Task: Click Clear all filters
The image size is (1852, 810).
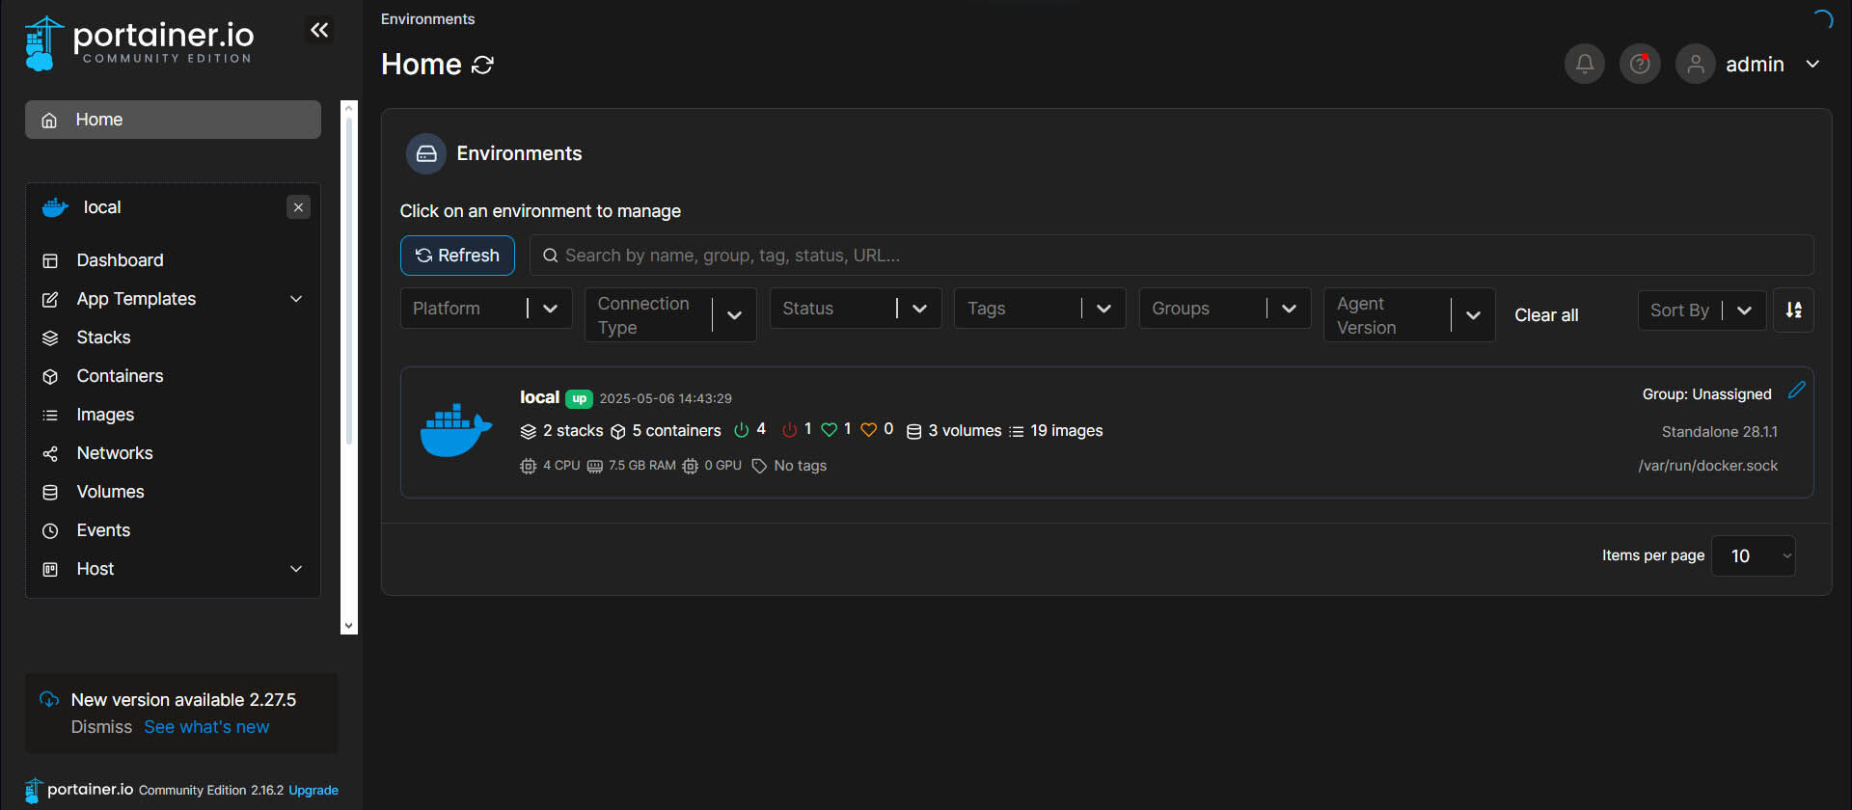Action: click(x=1546, y=315)
